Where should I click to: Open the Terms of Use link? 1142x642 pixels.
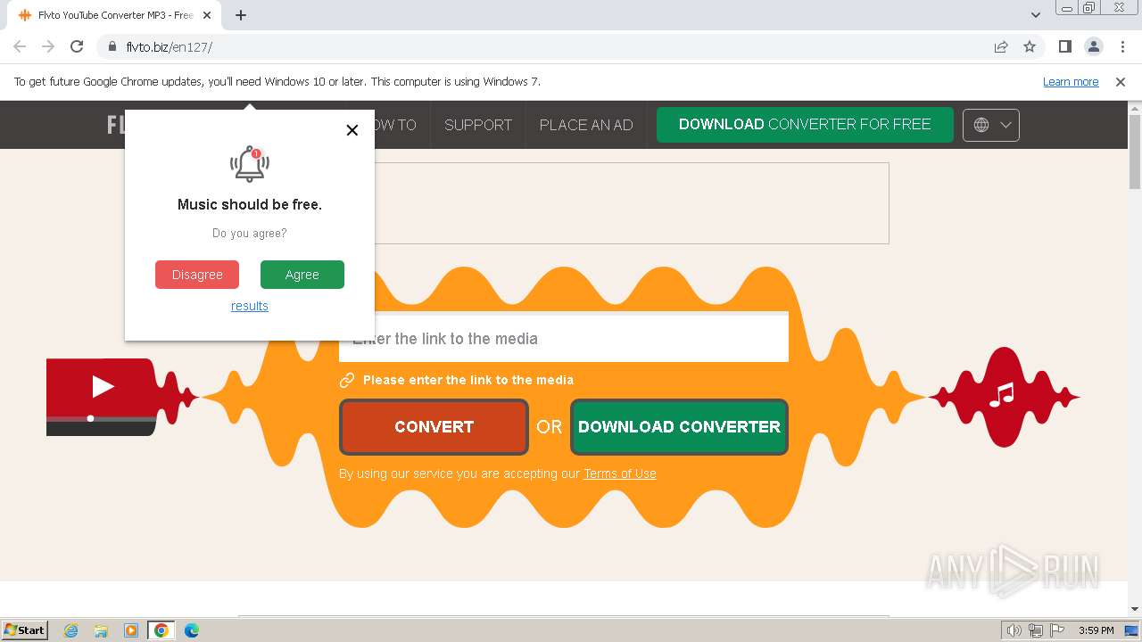tap(620, 473)
